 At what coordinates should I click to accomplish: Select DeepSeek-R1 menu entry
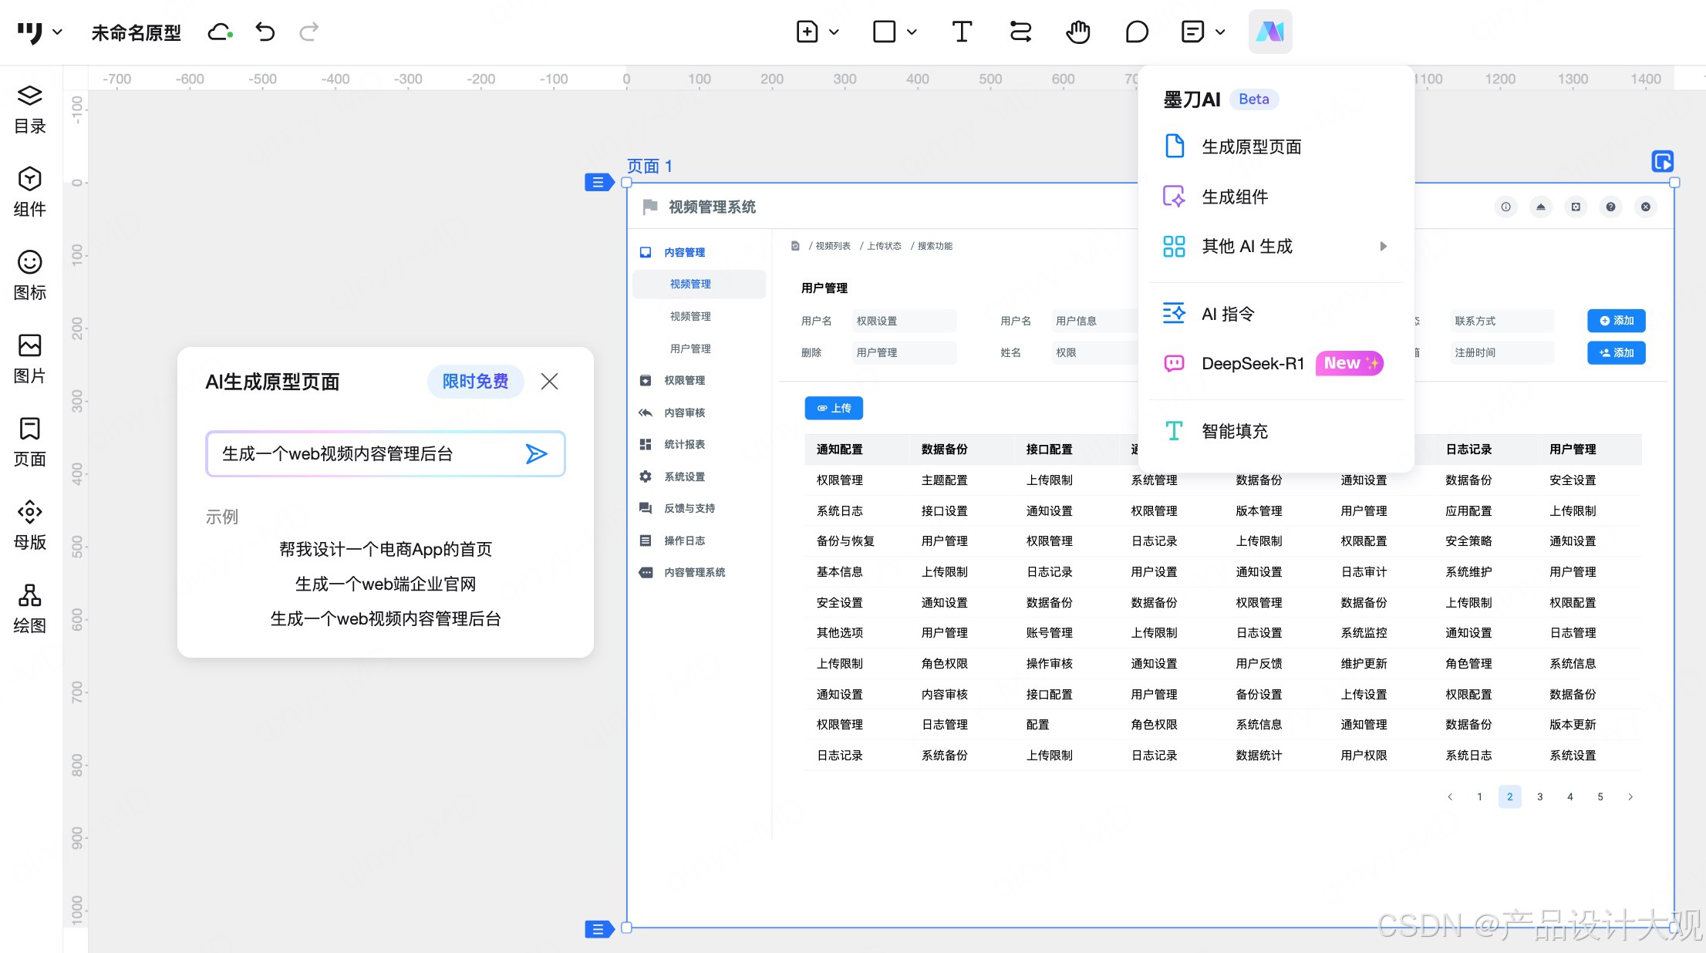pos(1253,363)
